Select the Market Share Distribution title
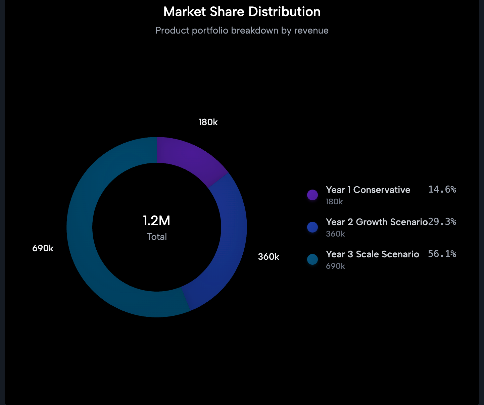The height and width of the screenshot is (405, 484). [x=242, y=11]
